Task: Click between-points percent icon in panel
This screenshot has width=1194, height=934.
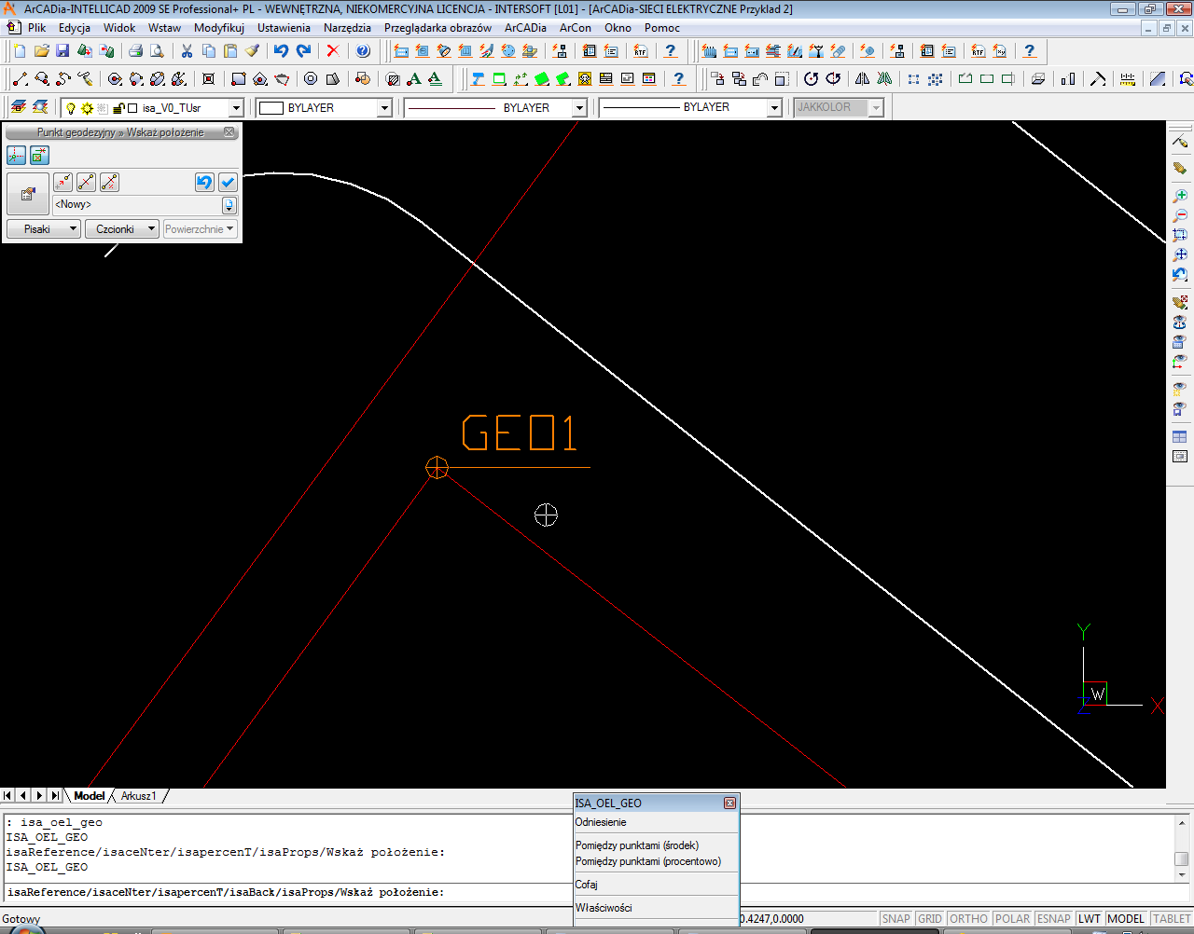Action: click(109, 183)
